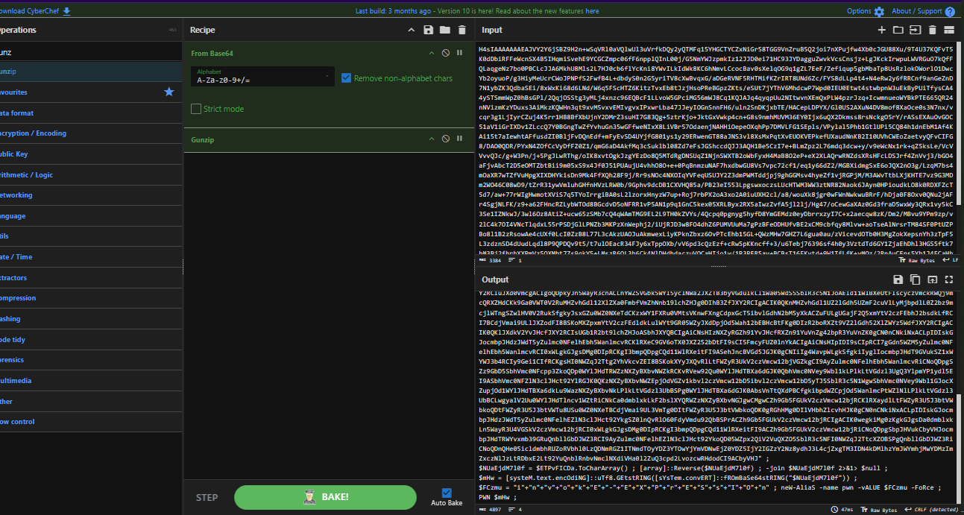Load a saved recipe via the folder icon

(444, 30)
